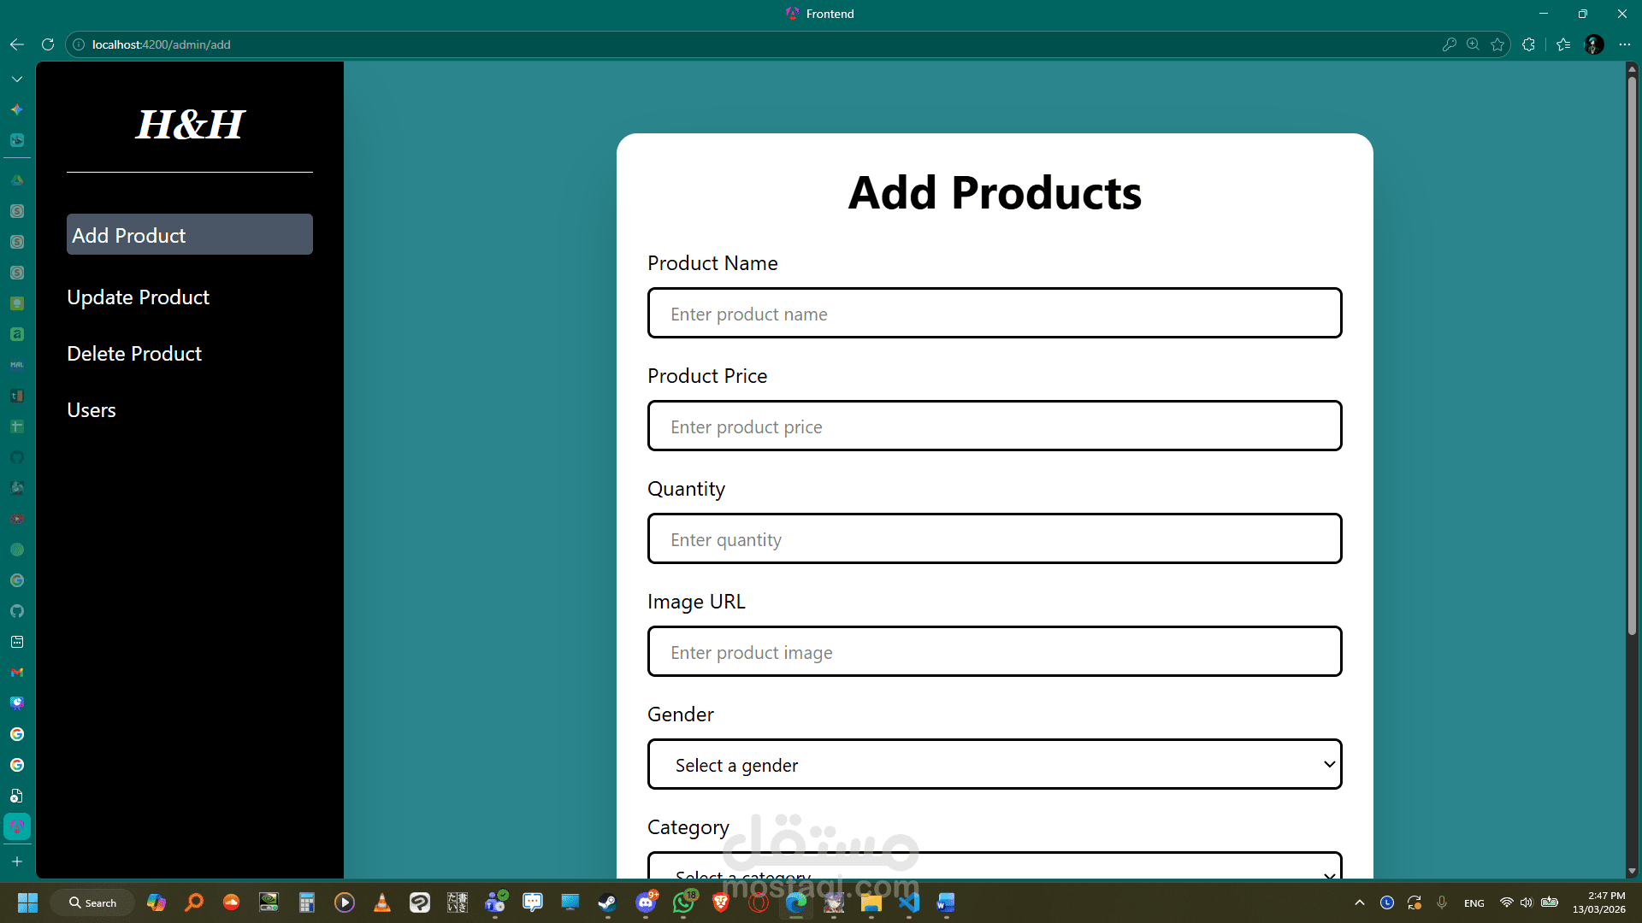Image resolution: width=1642 pixels, height=923 pixels.
Task: Expand the Select a gender dropdown
Action: click(995, 764)
